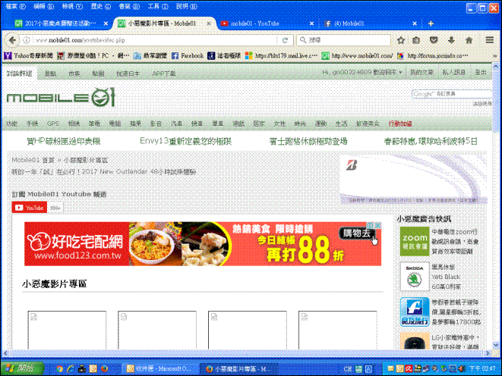Subscribe via the red YouTube button

coord(30,208)
